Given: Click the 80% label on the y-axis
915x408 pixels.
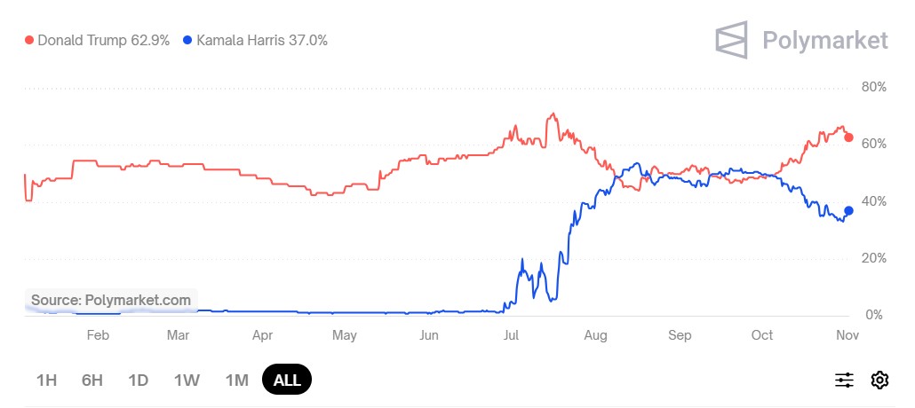Looking at the screenshot, I should (x=874, y=87).
